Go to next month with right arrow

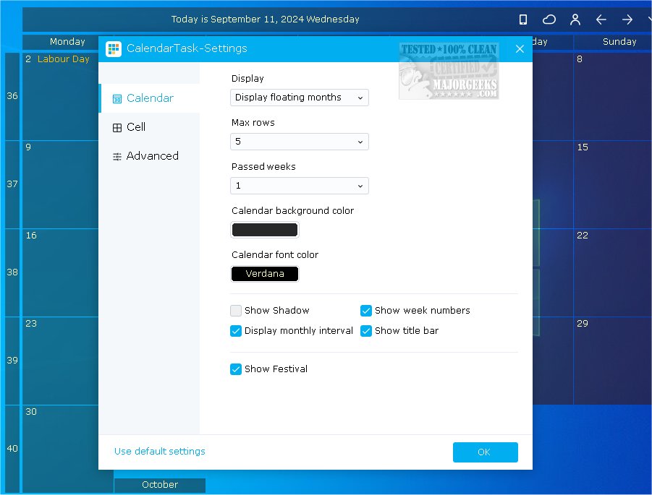tap(627, 20)
